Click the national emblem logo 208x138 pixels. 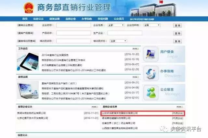point(29,8)
